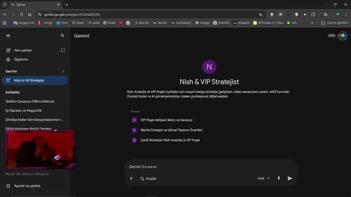This screenshot has height=197, width=351.
Task: Click the bookmarks star toolbar icon
Action: [325, 15]
